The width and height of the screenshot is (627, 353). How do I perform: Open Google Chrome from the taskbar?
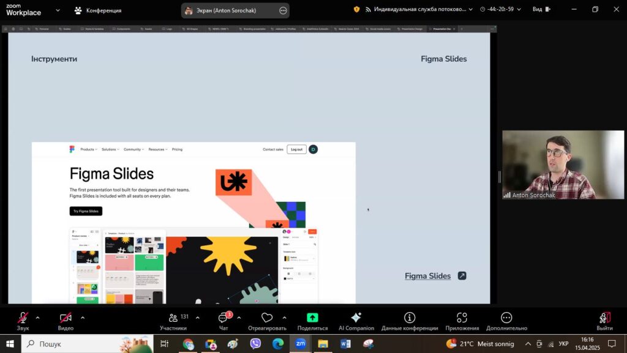188,344
